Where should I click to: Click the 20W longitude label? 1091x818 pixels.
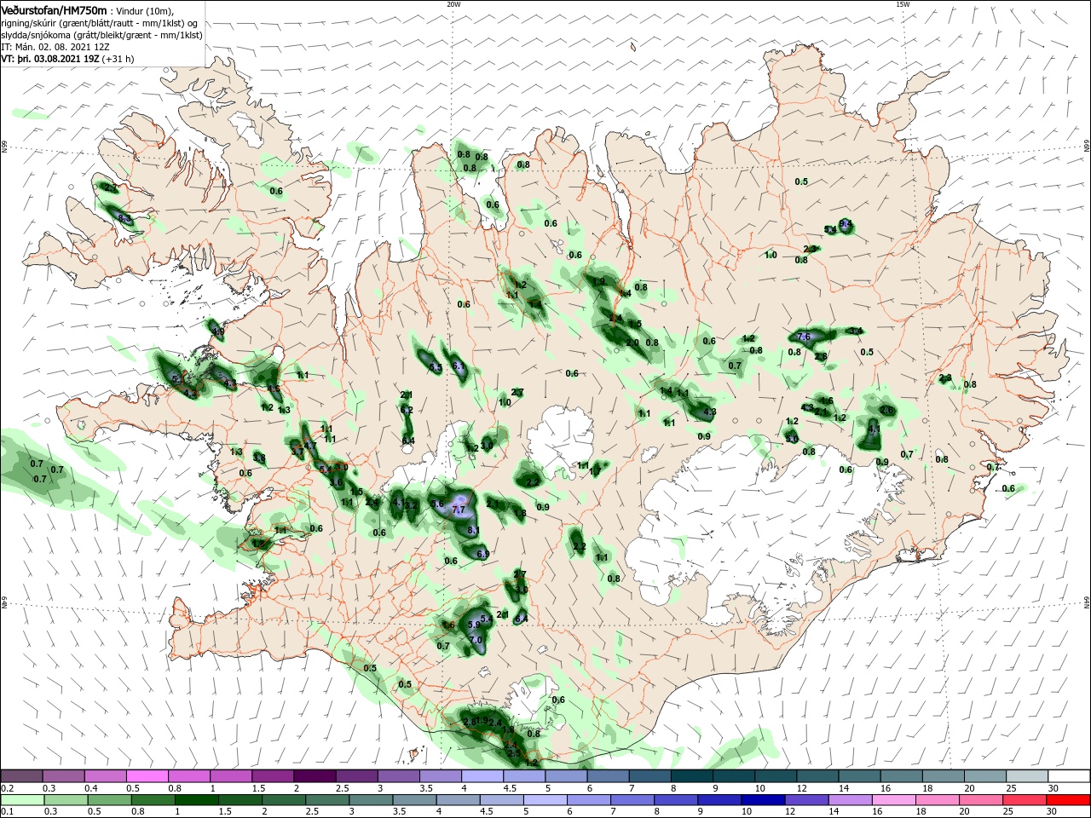[x=453, y=4]
